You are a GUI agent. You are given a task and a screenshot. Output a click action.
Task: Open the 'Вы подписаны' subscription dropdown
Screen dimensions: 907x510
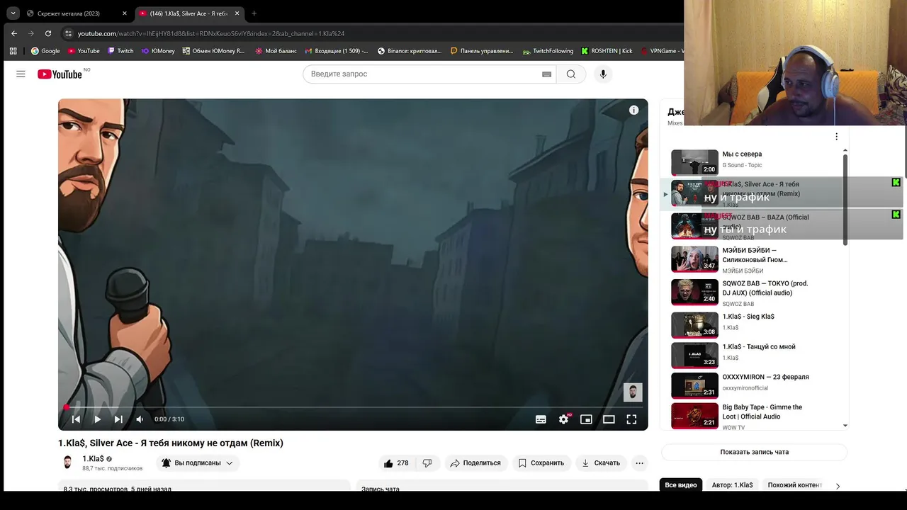click(x=198, y=463)
